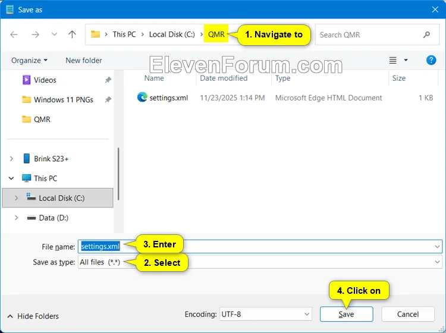This screenshot has width=446, height=333.
Task: Collapse the This PC tree node
Action: (11, 178)
